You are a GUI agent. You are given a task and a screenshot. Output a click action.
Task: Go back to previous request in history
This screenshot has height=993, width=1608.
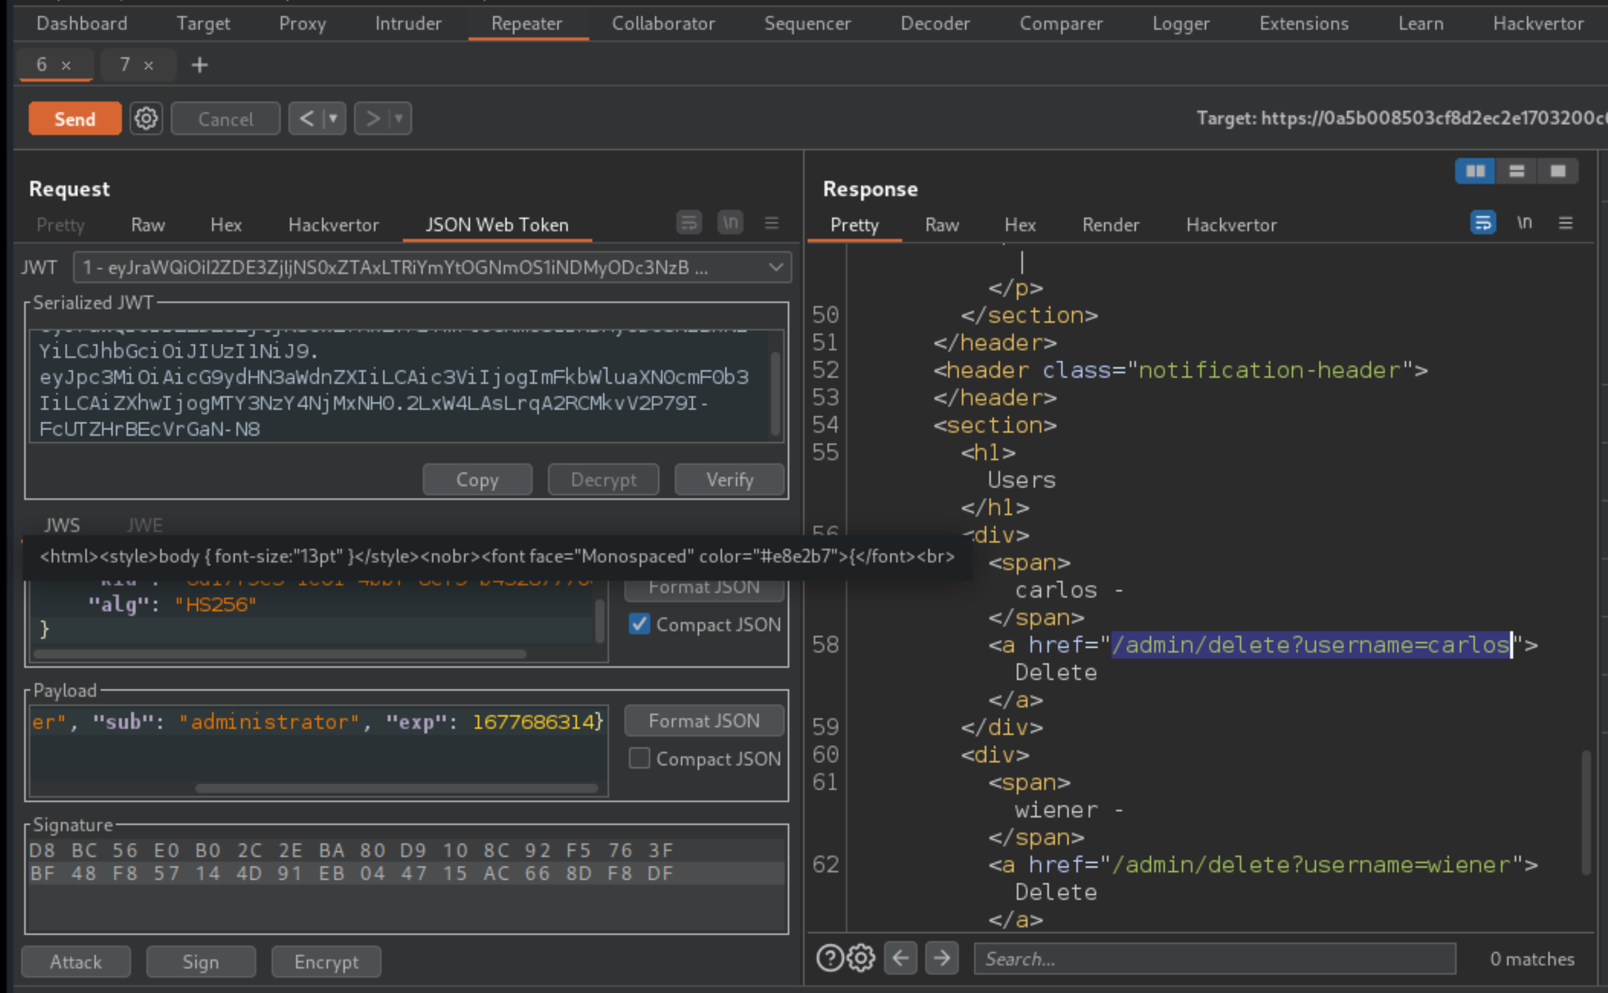coord(306,119)
